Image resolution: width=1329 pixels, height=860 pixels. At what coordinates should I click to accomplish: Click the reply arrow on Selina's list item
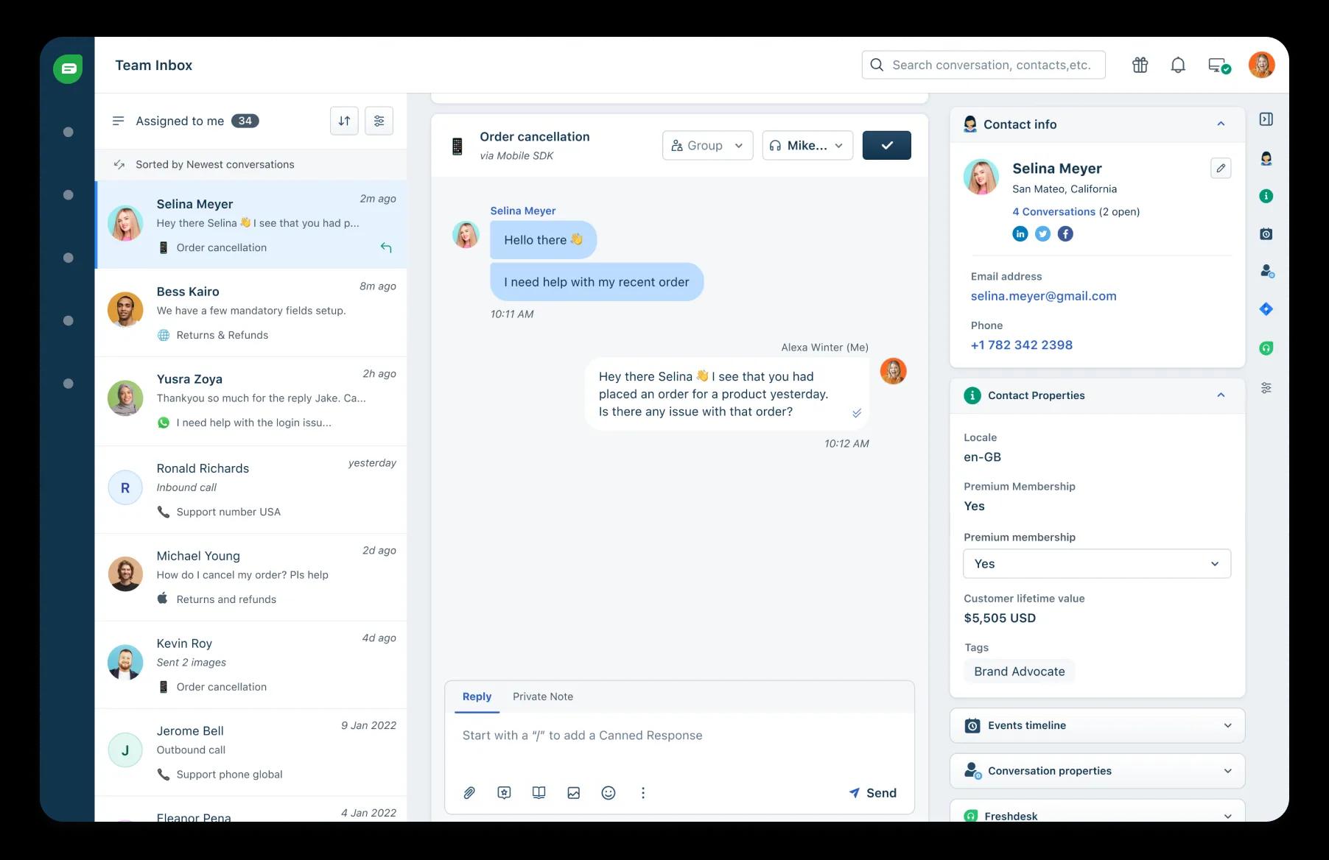tap(386, 247)
